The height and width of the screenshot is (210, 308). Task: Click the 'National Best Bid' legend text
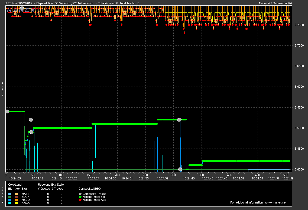click(94, 197)
